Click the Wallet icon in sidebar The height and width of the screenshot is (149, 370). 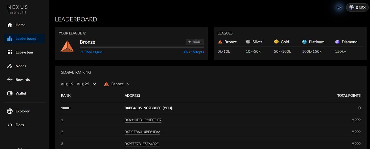[x=10, y=93]
